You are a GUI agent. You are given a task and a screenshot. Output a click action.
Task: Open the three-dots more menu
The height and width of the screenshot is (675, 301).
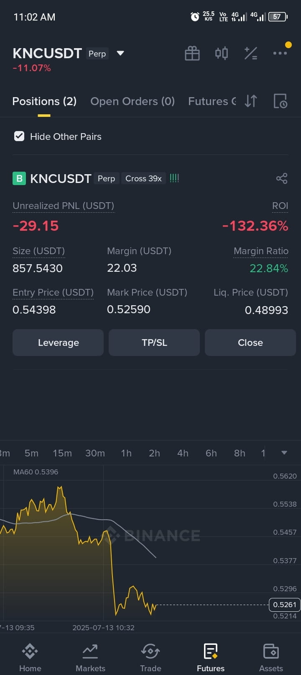280,53
